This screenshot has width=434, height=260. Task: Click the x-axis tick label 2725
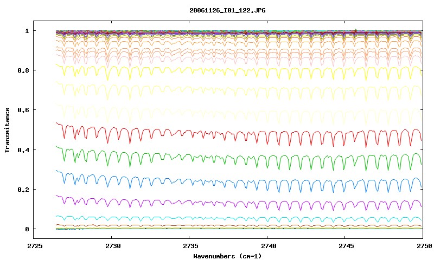(35, 245)
